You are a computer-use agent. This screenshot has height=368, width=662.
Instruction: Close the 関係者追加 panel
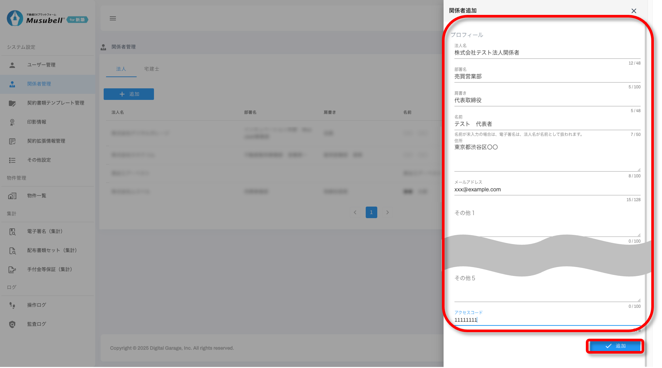click(x=633, y=11)
